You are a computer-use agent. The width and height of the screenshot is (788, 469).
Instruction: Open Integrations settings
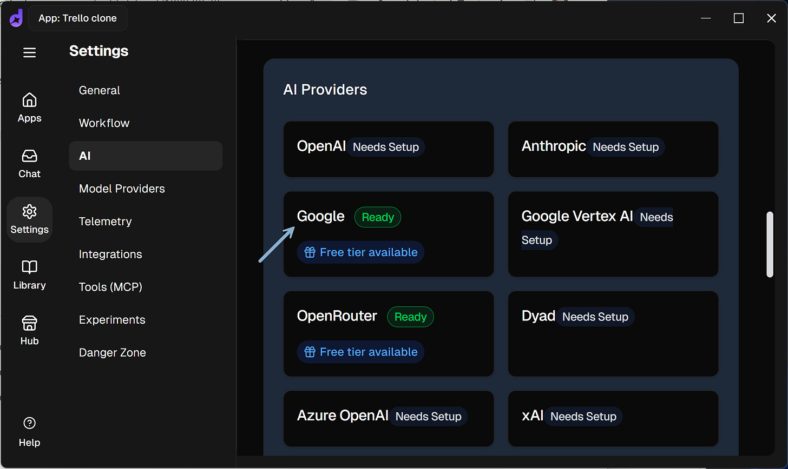[x=110, y=254]
